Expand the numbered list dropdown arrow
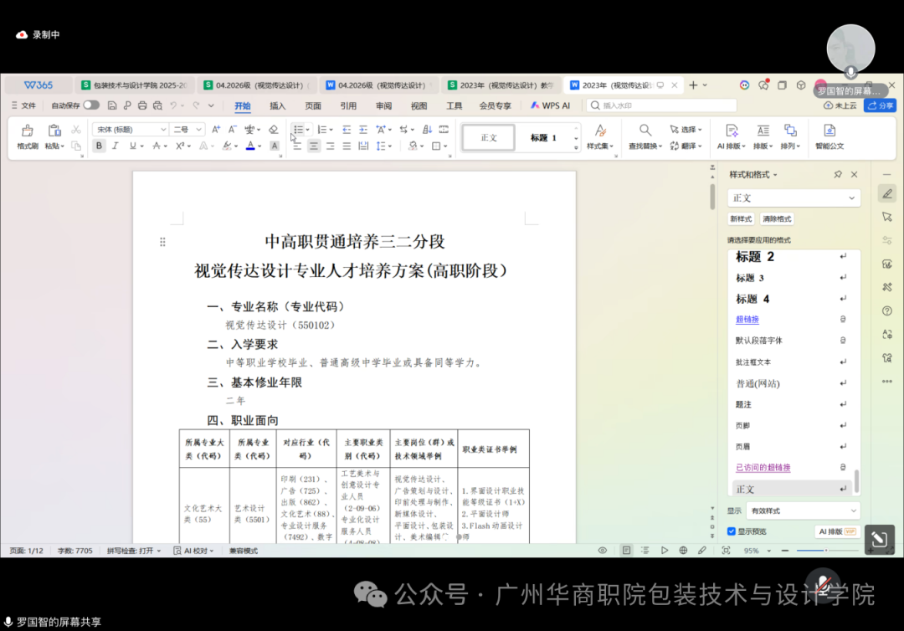904x631 pixels. pyautogui.click(x=331, y=131)
